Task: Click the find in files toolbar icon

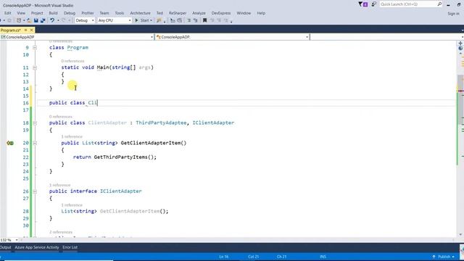Action: [x=159, y=20]
